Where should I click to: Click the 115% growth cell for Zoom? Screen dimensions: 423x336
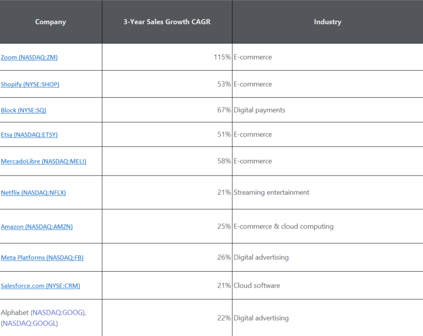167,57
